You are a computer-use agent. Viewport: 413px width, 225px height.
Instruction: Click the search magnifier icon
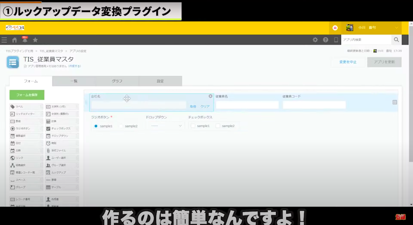click(396, 40)
